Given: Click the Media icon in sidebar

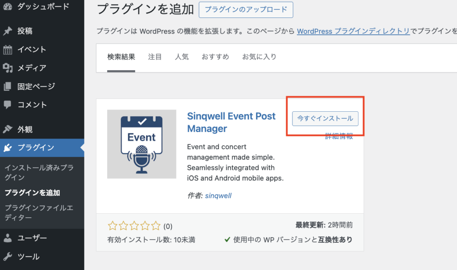Looking at the screenshot, I should (8, 68).
